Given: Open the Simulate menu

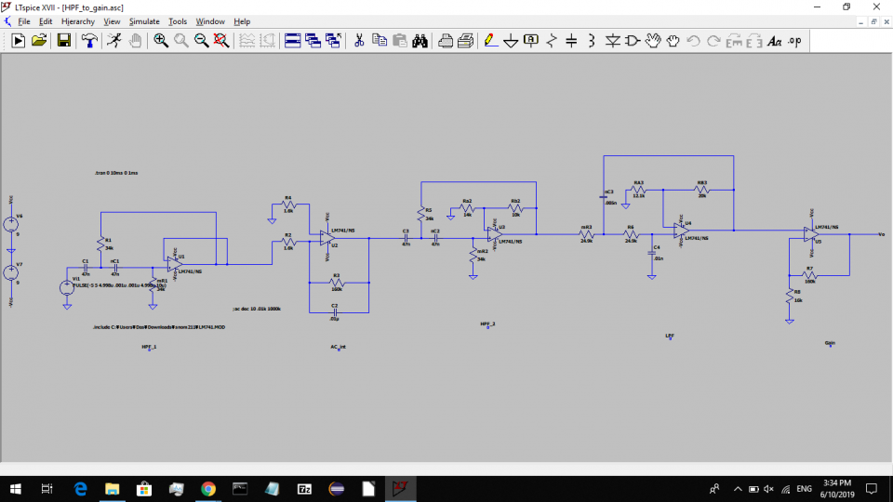Looking at the screenshot, I should pos(144,20).
